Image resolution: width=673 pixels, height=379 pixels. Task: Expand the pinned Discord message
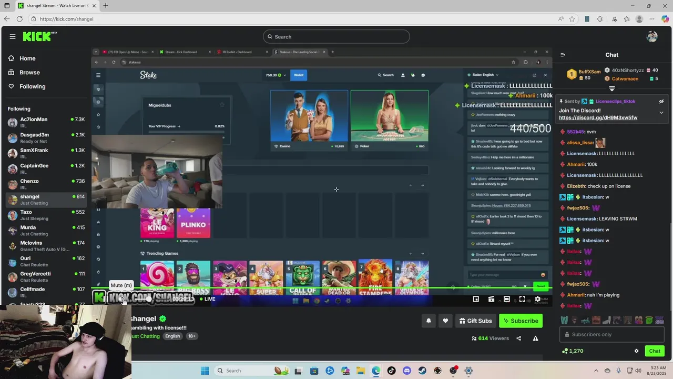661,113
